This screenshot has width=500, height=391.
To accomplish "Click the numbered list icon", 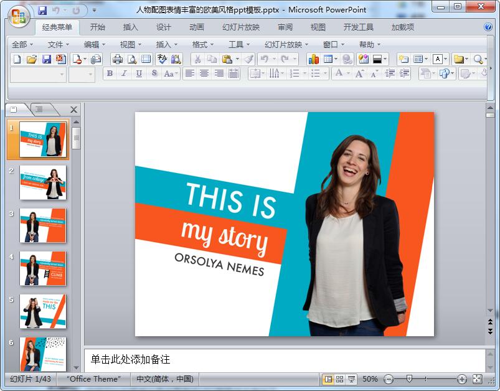I will click(x=295, y=73).
